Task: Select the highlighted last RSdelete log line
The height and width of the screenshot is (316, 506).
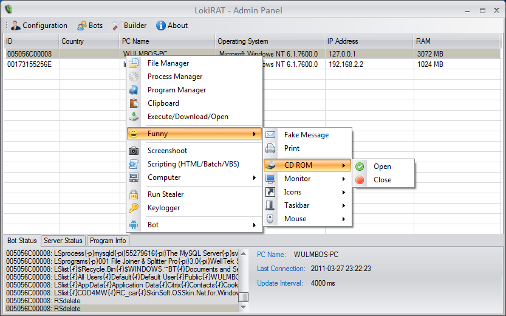Action: [x=122, y=309]
